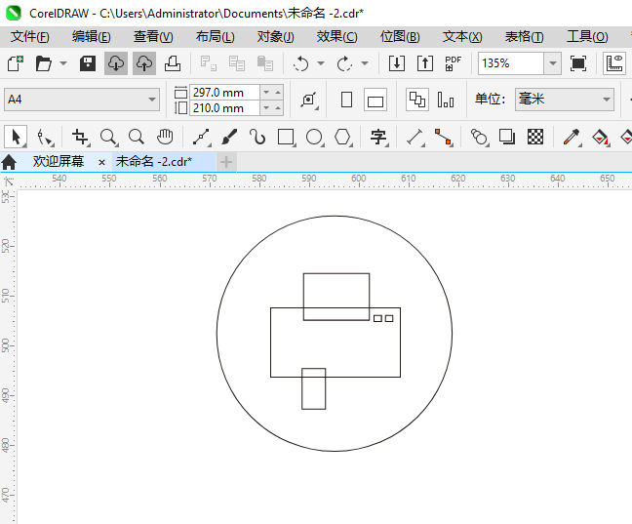Image resolution: width=632 pixels, height=524 pixels.
Task: Open the 效果(C) menu
Action: coord(336,36)
